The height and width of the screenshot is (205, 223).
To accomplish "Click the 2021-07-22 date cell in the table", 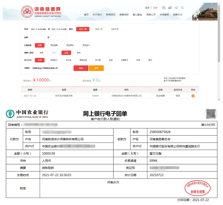I will tap(30, 96).
